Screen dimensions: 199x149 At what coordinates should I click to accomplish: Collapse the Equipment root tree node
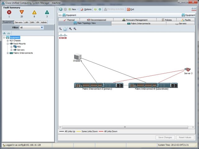tap(4, 38)
